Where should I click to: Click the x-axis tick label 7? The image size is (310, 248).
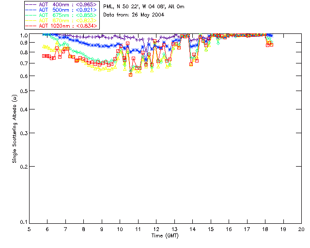click(65, 229)
